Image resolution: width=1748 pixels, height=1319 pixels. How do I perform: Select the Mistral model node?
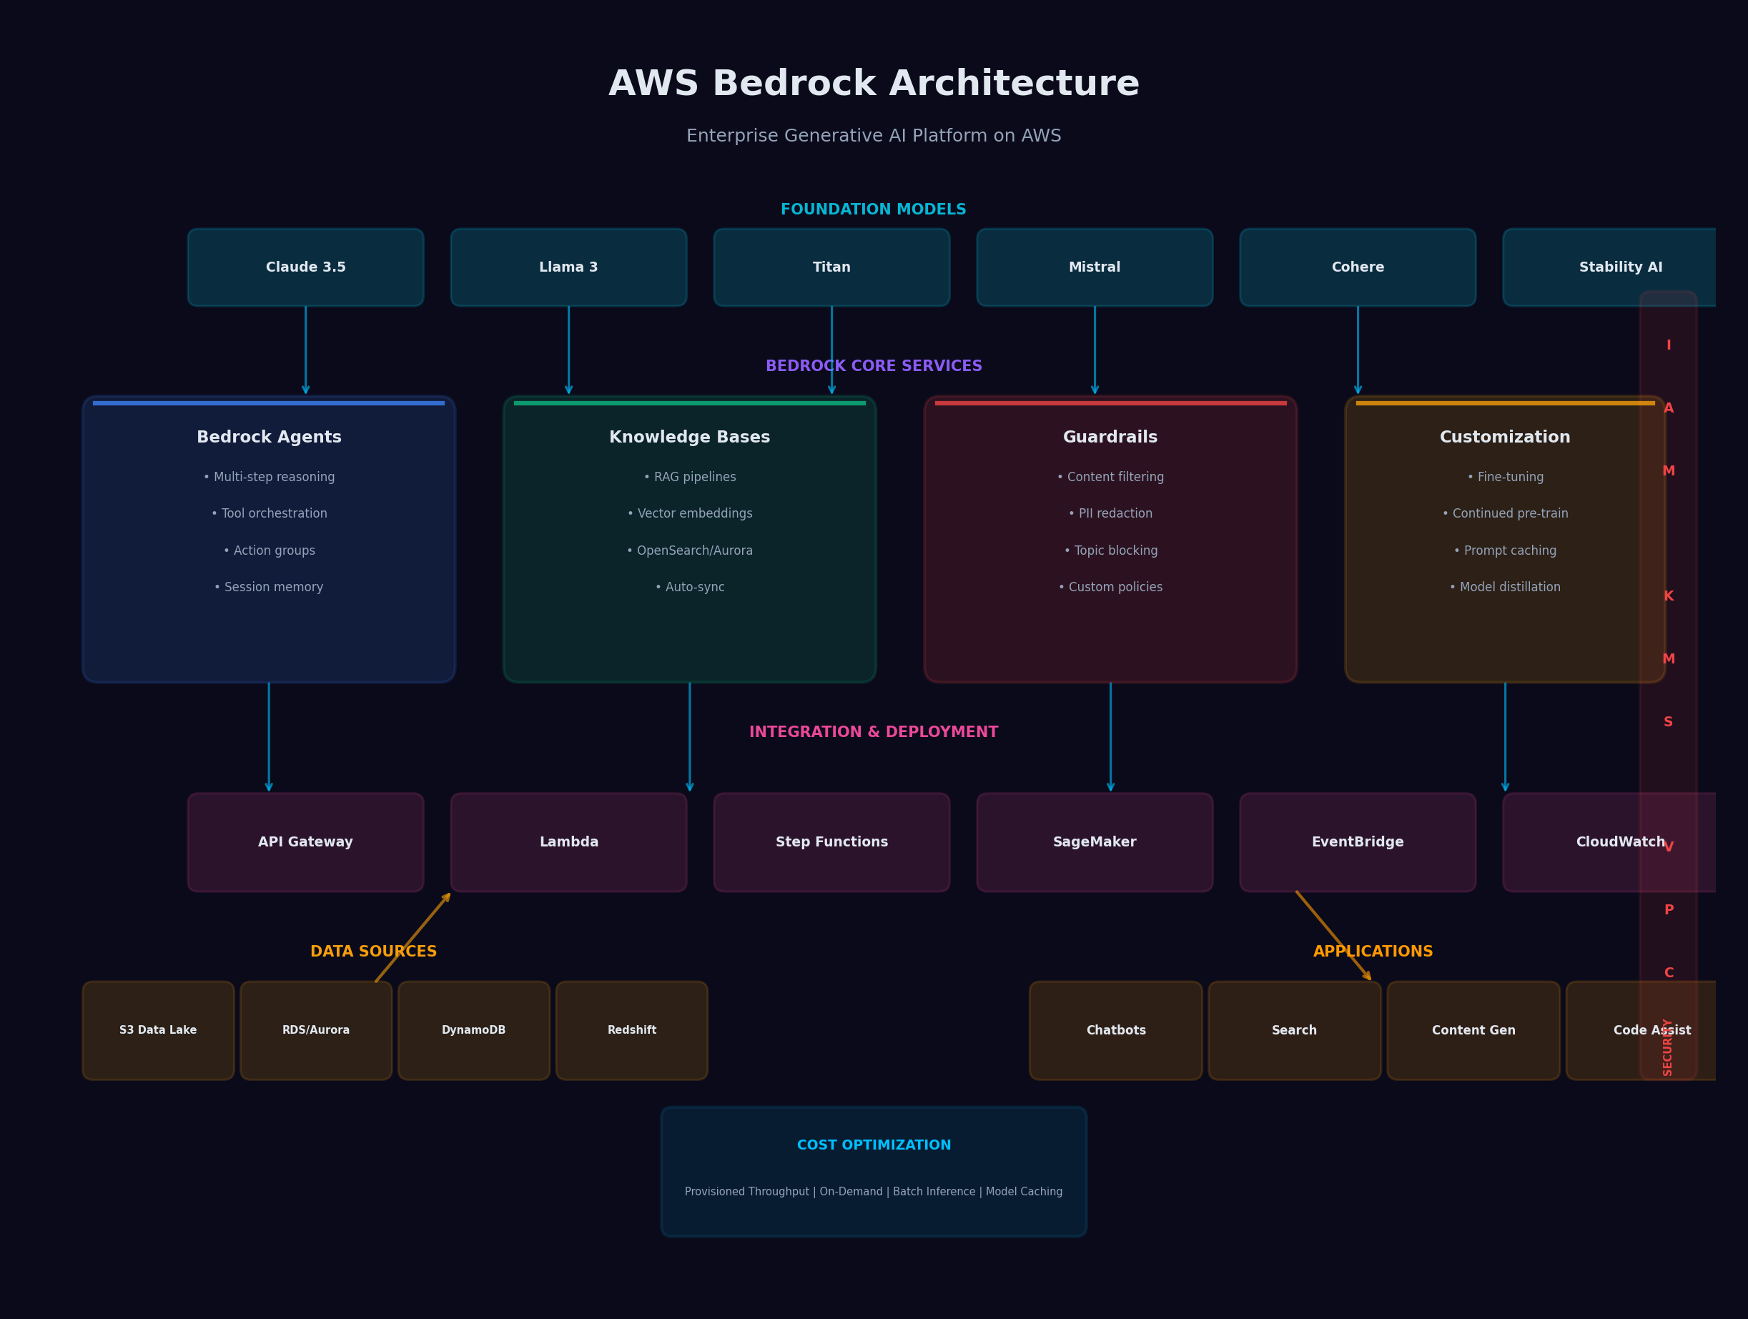[1095, 267]
